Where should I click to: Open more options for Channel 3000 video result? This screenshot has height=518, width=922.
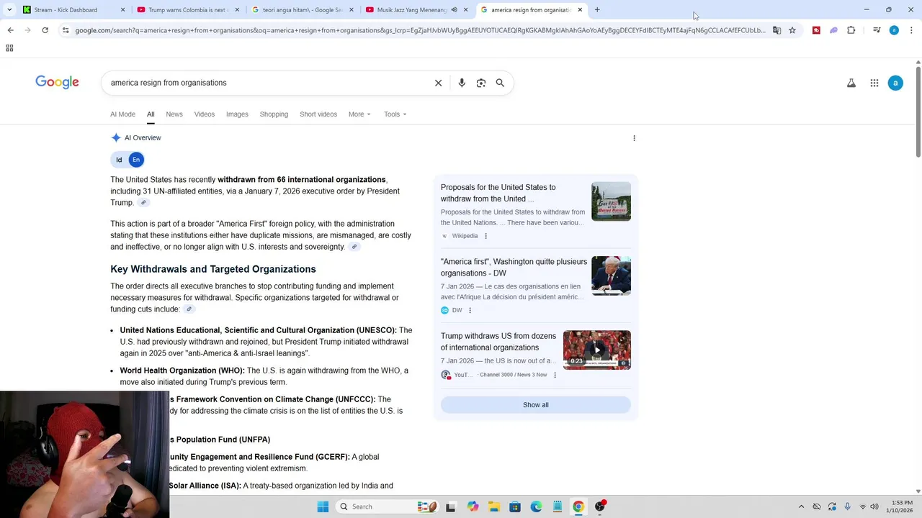pyautogui.click(x=555, y=375)
